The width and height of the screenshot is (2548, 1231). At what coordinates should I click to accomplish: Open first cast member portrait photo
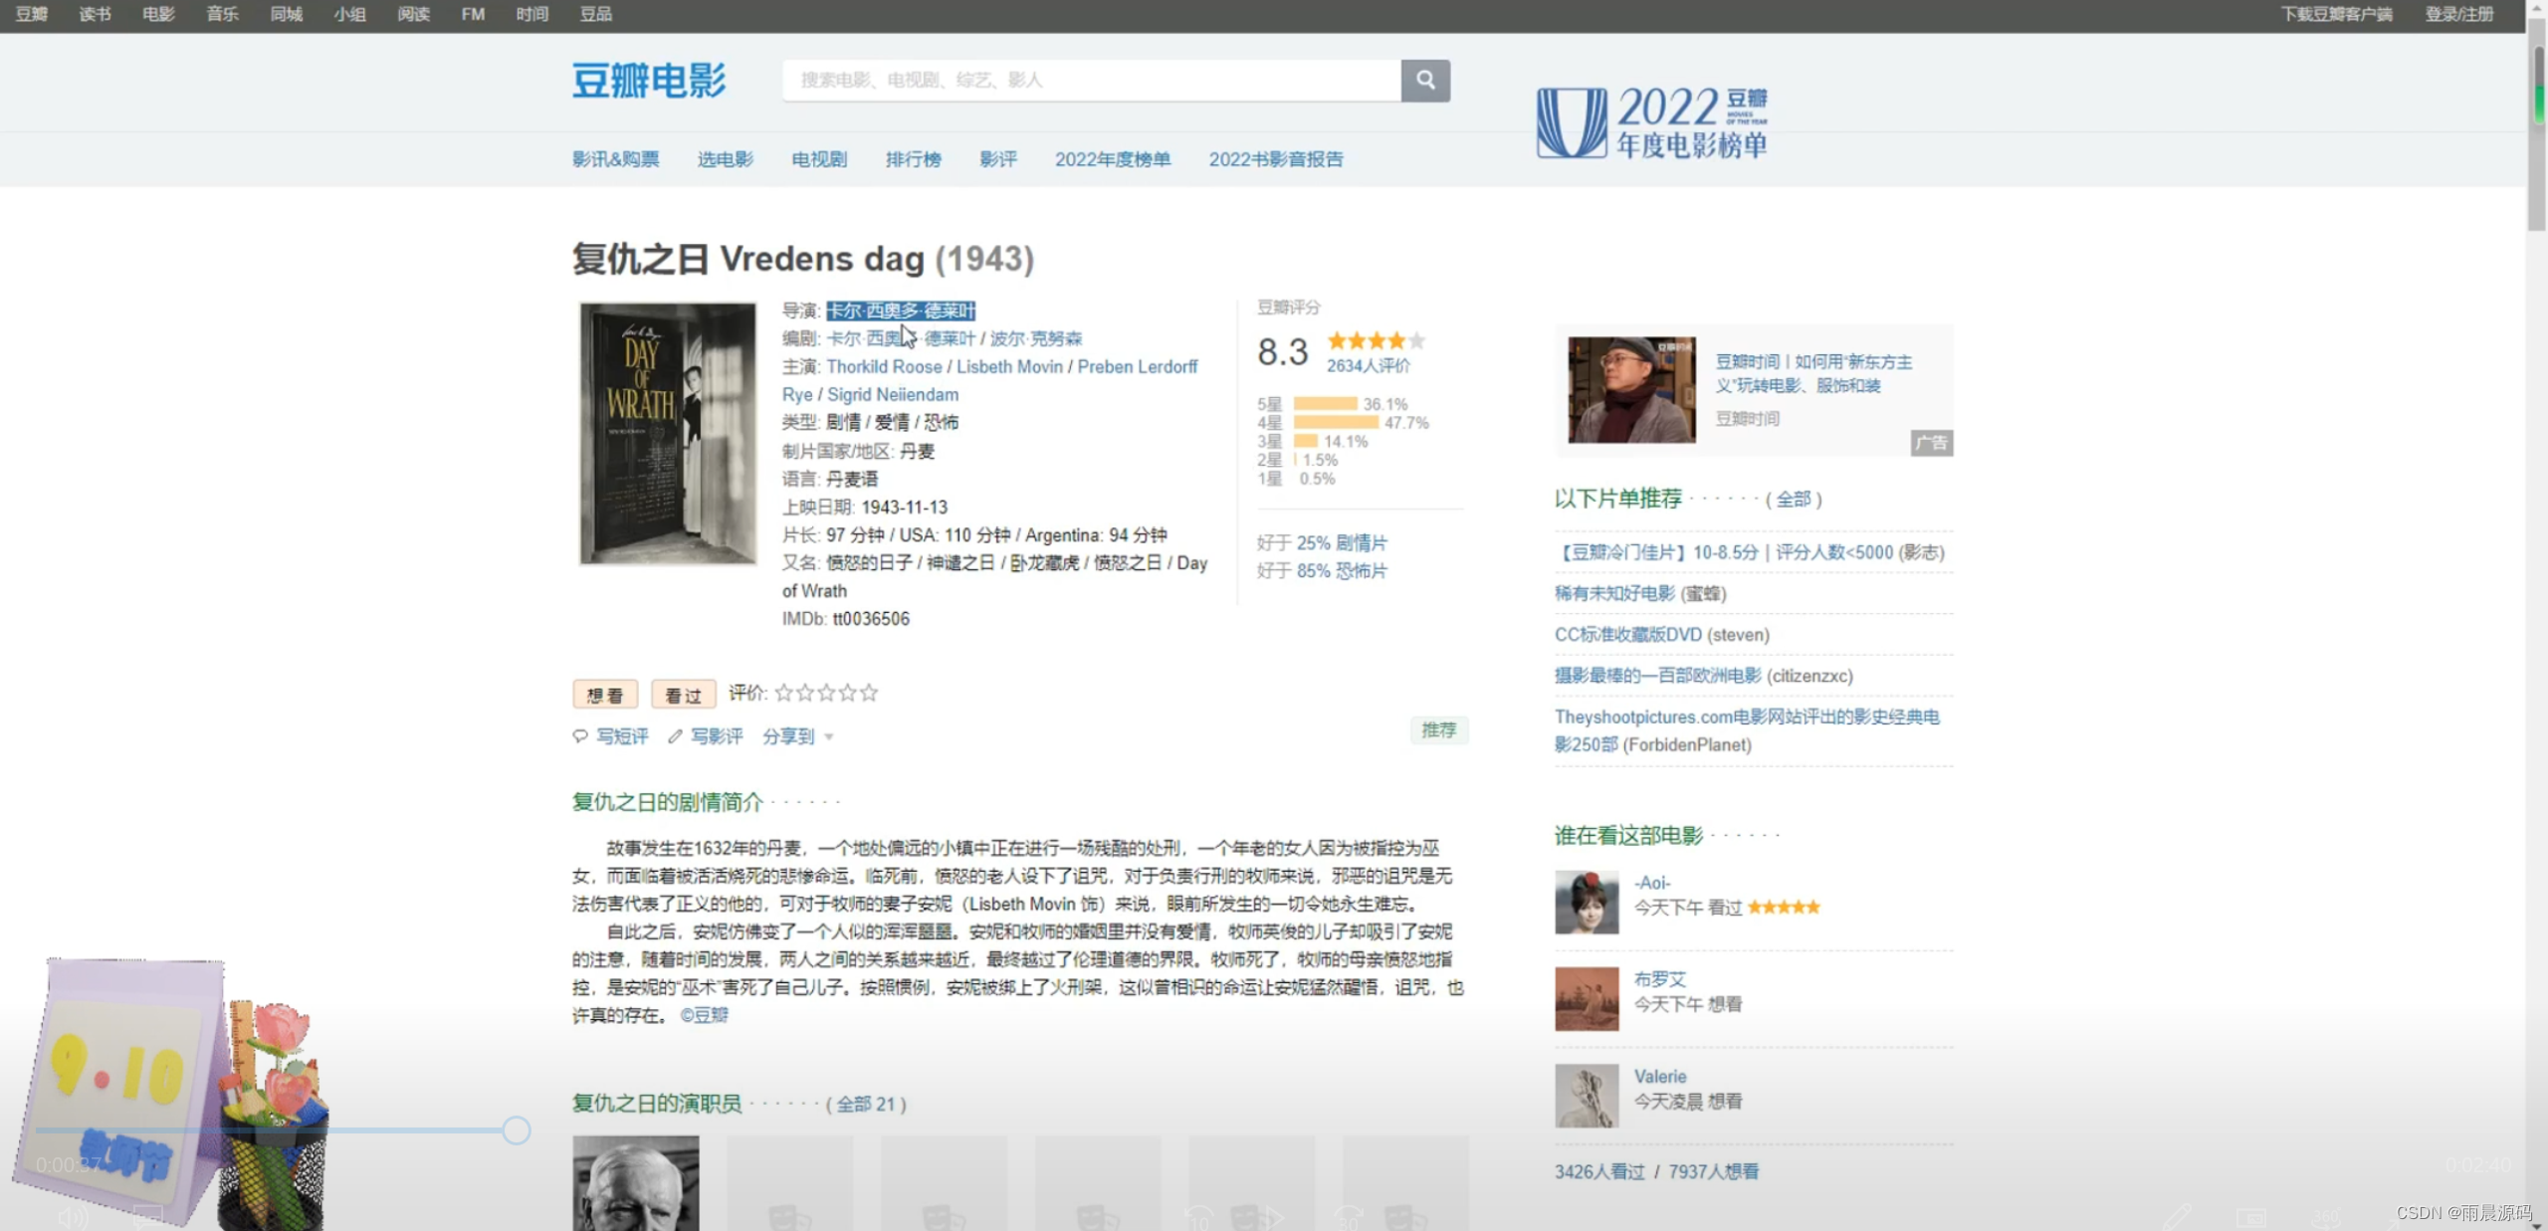click(x=636, y=1183)
